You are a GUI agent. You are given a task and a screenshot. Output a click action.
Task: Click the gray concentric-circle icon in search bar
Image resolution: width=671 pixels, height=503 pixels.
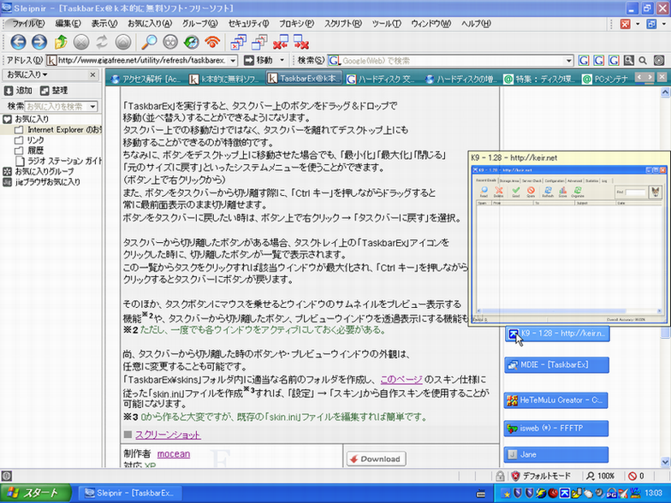click(659, 60)
